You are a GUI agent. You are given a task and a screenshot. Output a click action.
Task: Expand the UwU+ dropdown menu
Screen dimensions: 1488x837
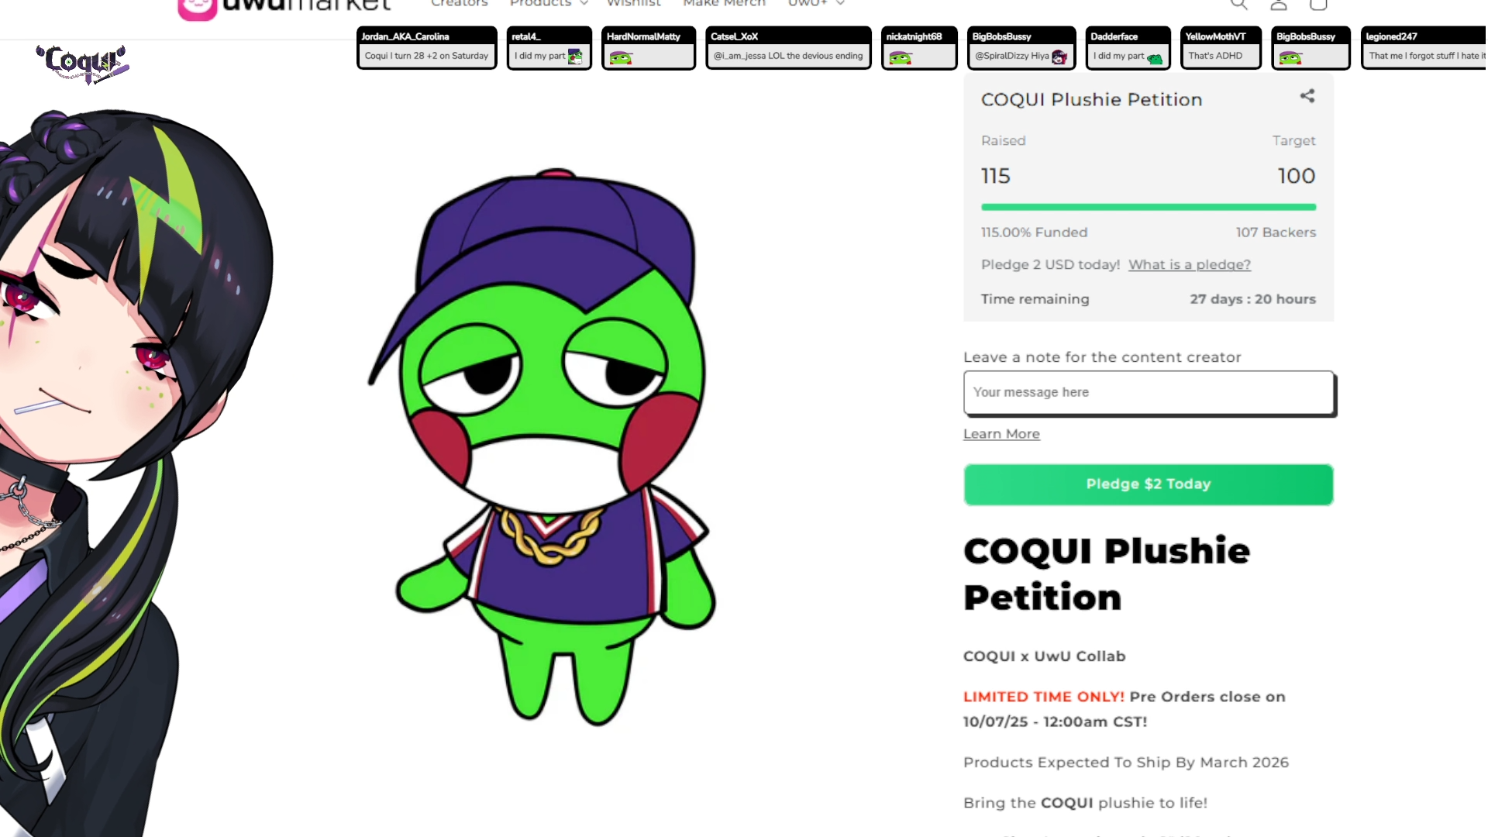point(816,4)
